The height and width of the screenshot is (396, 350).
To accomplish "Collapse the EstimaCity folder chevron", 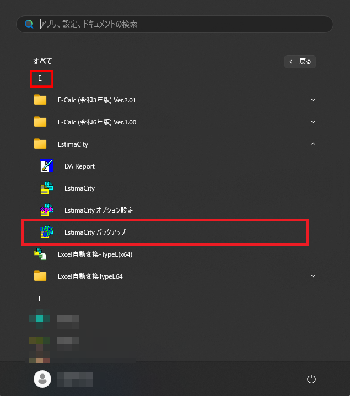I will (313, 144).
